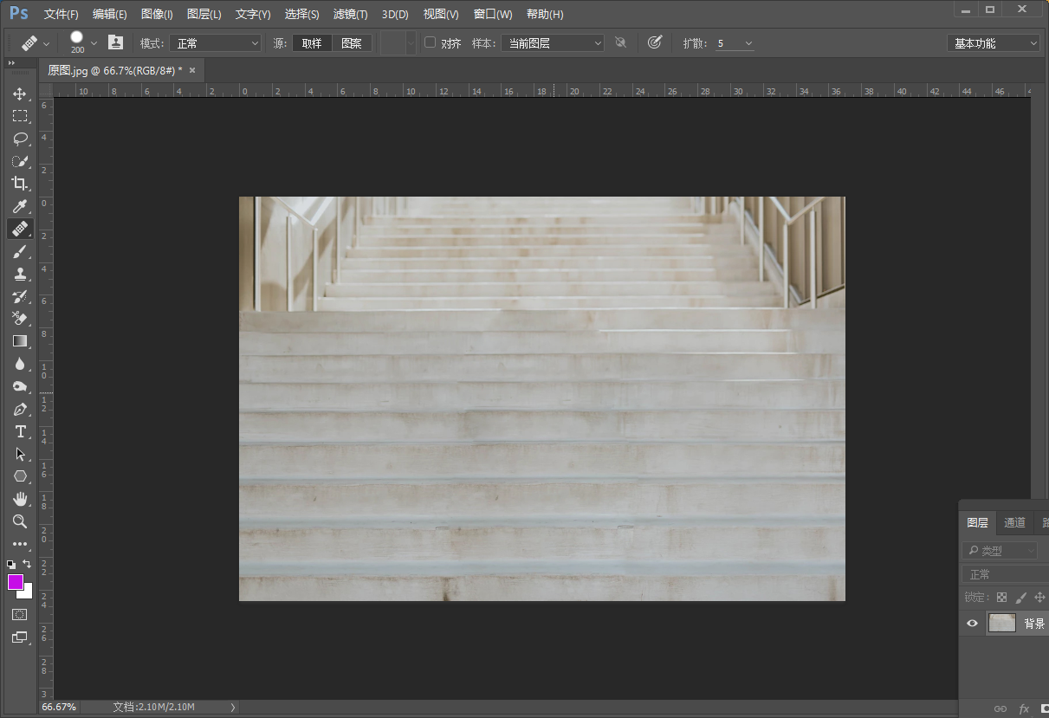
Task: Select the Horizontal Type tool
Action: 20,431
